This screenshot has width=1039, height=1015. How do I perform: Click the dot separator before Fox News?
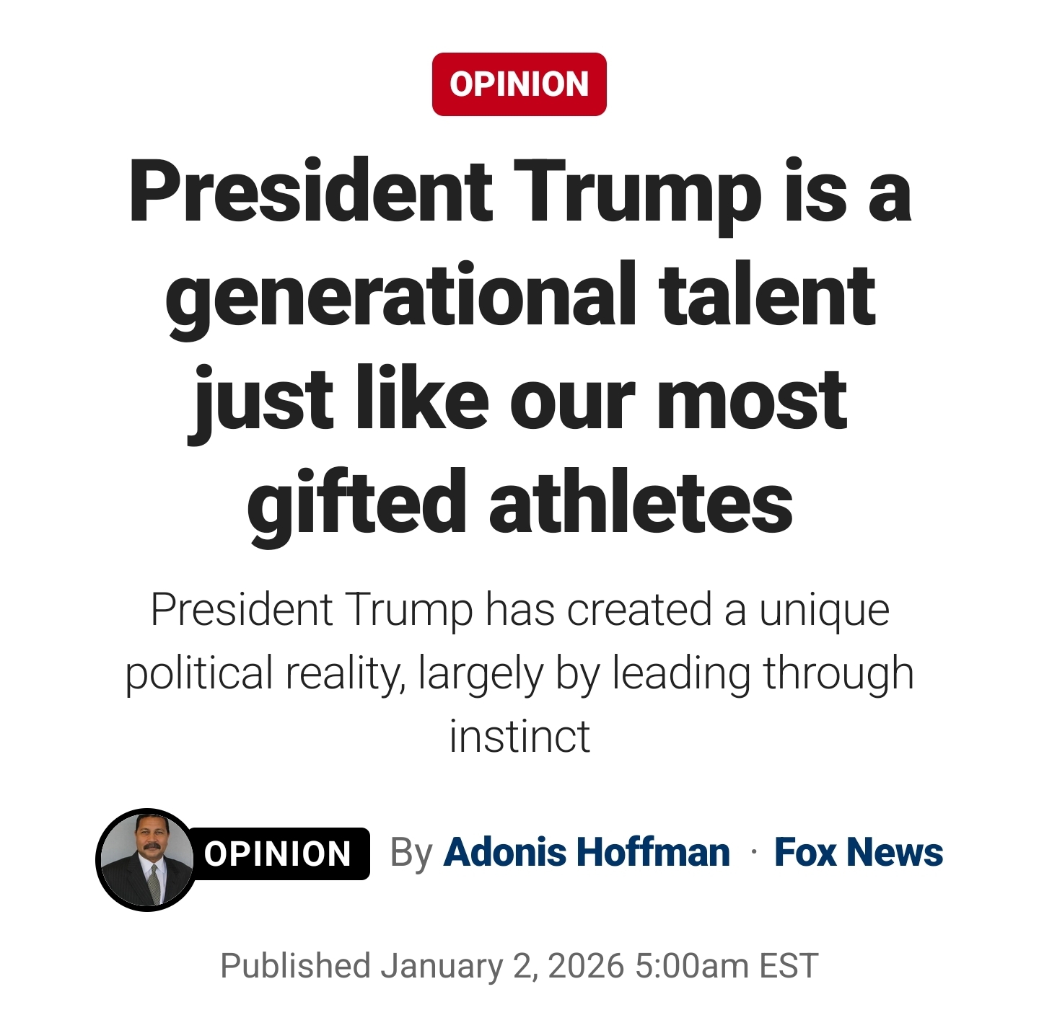(x=753, y=853)
